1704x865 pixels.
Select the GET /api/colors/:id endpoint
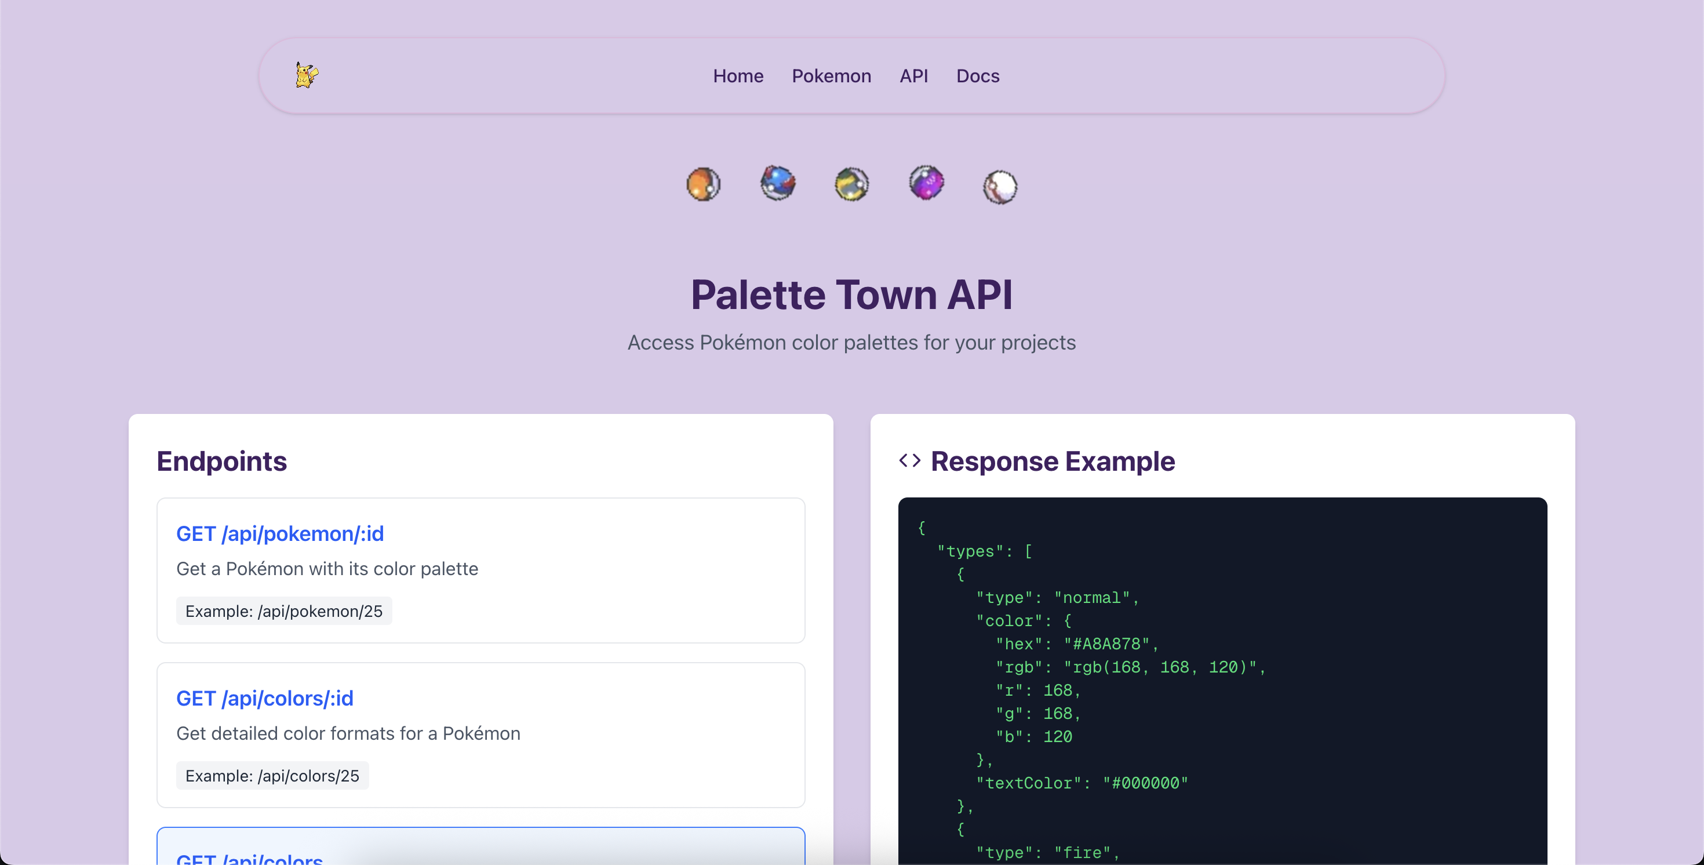pos(481,735)
